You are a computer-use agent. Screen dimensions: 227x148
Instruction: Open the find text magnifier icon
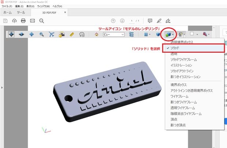[41, 21]
